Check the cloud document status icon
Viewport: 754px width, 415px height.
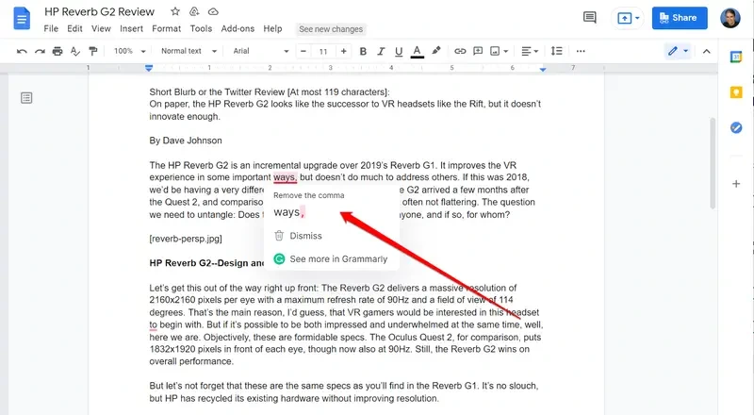coord(213,11)
